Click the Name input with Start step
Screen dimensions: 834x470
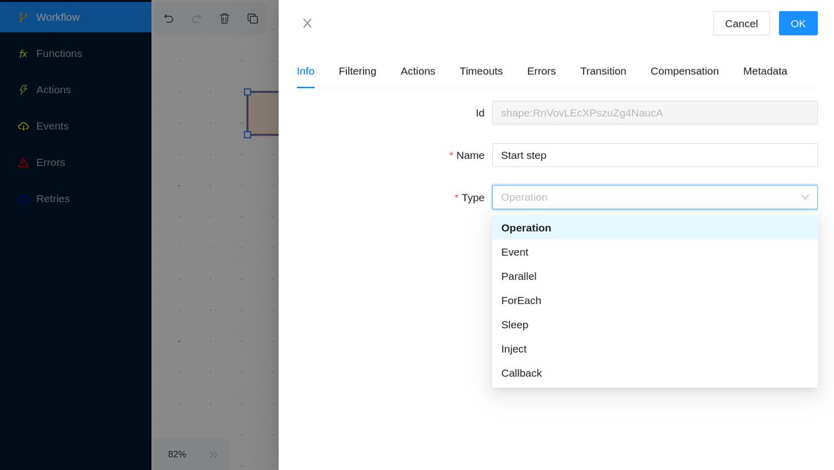[x=655, y=155]
